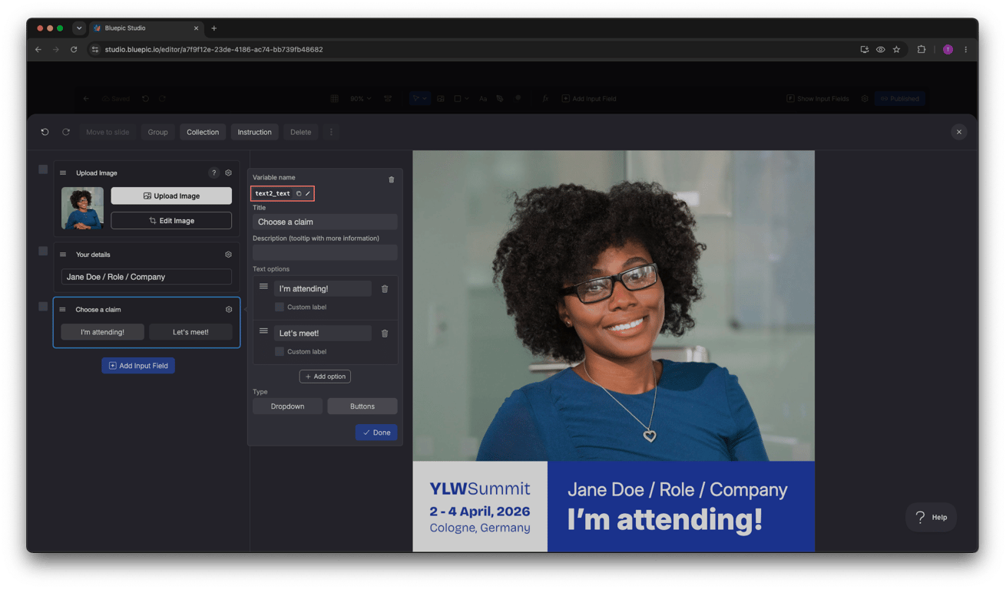Open settings gear for Upload Image field
This screenshot has height=589, width=1006.
tap(228, 173)
